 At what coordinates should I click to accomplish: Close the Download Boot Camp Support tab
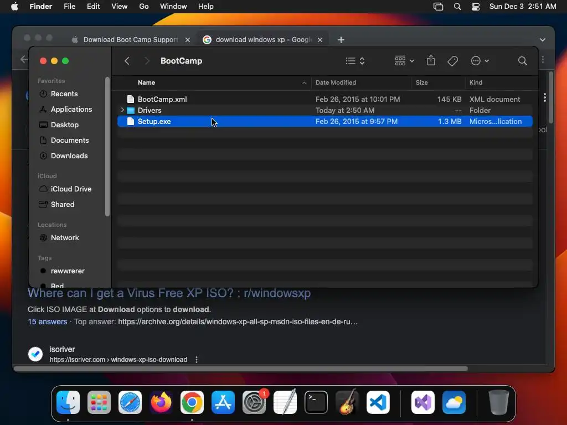pos(188,40)
